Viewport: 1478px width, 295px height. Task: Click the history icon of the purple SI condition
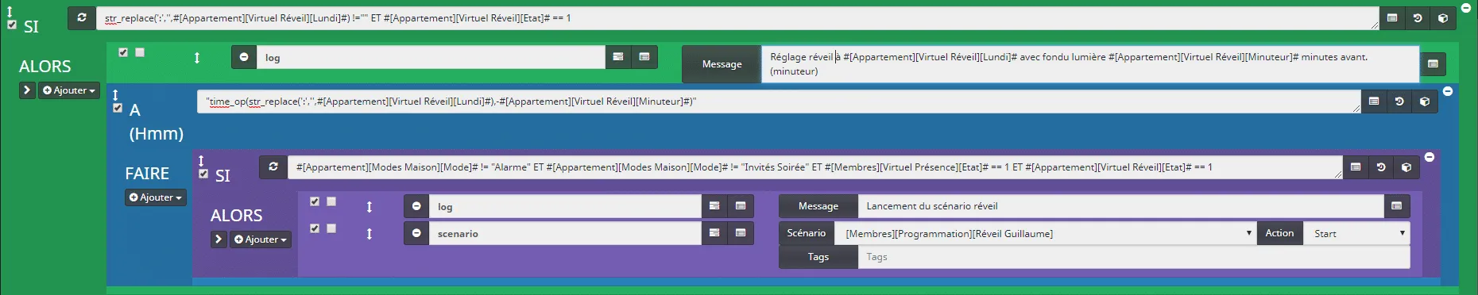tap(1381, 167)
